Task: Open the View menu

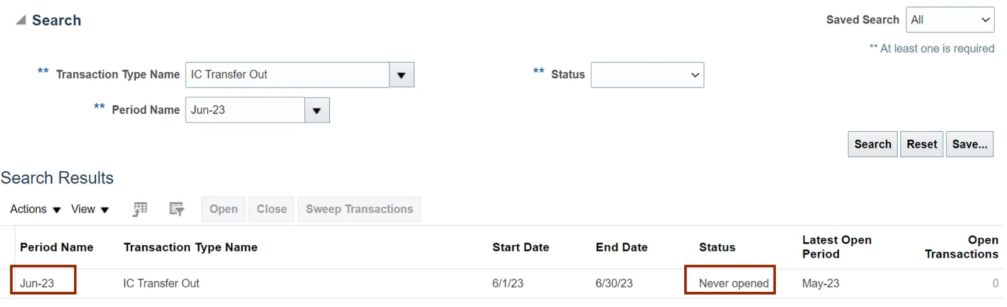Action: [x=90, y=209]
